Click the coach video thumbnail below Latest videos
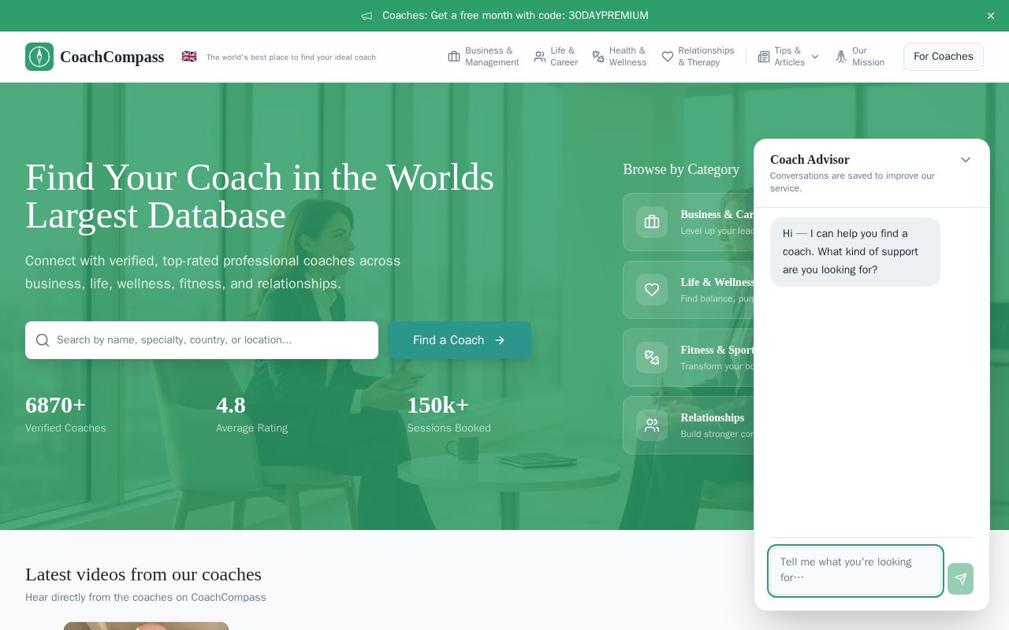 [x=146, y=626]
